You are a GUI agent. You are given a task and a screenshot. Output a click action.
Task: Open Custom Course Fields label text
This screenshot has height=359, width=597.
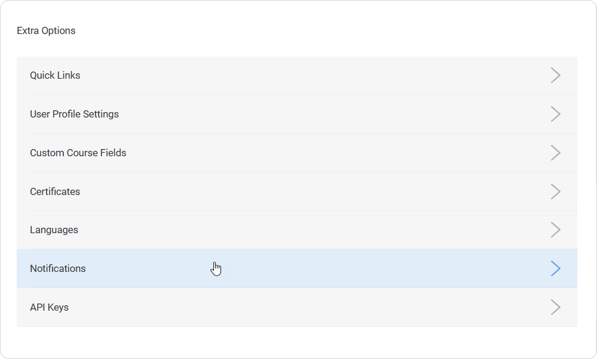coord(78,153)
